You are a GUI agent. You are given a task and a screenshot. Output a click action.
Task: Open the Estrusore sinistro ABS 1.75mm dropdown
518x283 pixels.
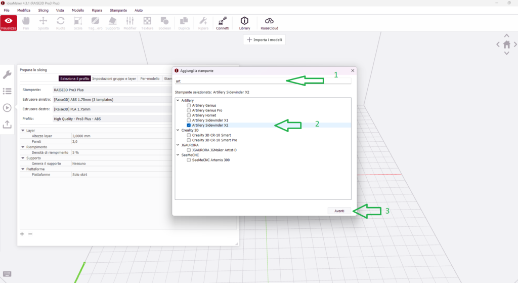pos(112,100)
